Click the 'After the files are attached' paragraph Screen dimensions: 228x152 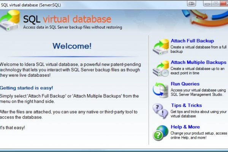click(69, 114)
